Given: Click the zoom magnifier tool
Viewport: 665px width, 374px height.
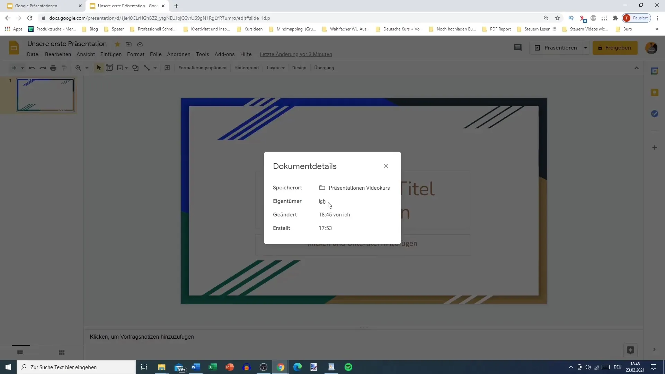Looking at the screenshot, I should tap(78, 68).
